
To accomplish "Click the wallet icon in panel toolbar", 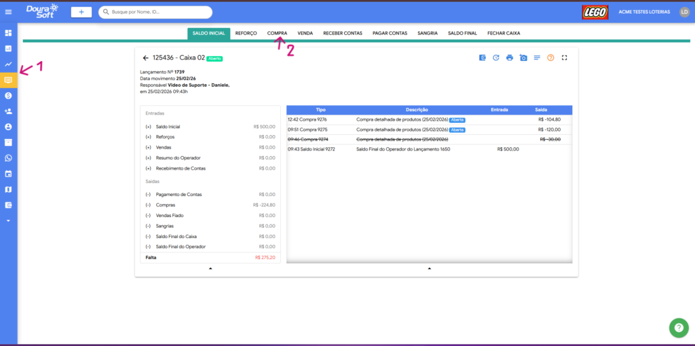I will (483, 58).
